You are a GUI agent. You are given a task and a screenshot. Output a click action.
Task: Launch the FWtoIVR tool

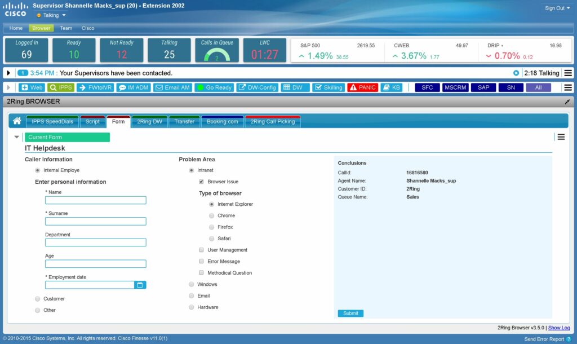point(97,87)
